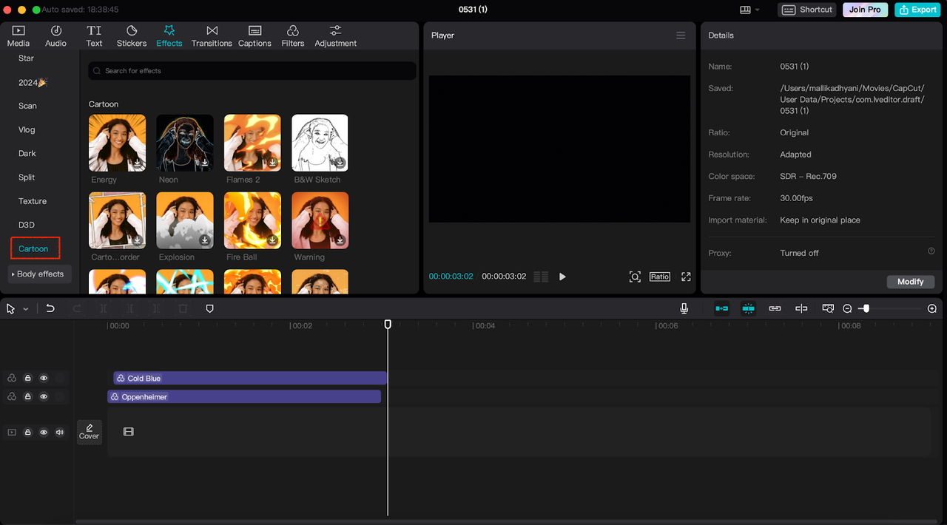Hide the Cold Blue effect track
The width and height of the screenshot is (947, 525).
[x=44, y=378]
